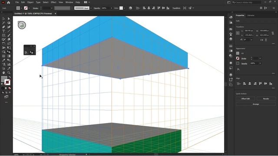This screenshot has height=156, width=278.
Task: Select reference point locator in Transform
Action: click(x=238, y=33)
